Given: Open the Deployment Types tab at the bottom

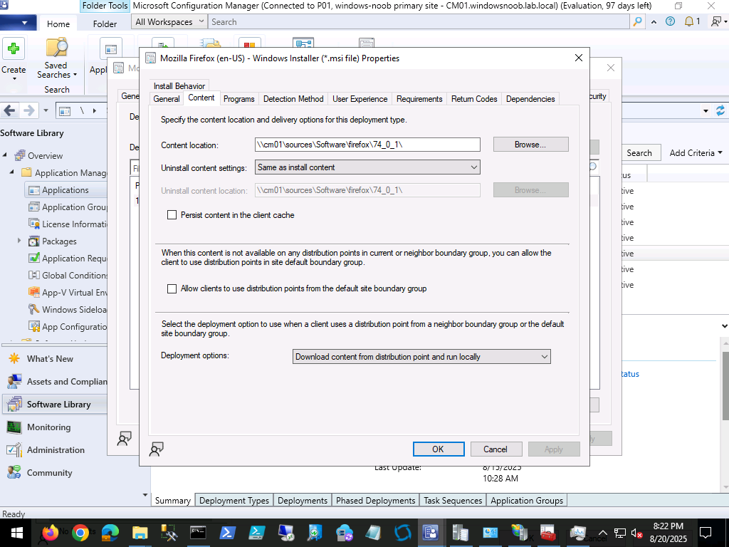Looking at the screenshot, I should click(x=234, y=501).
